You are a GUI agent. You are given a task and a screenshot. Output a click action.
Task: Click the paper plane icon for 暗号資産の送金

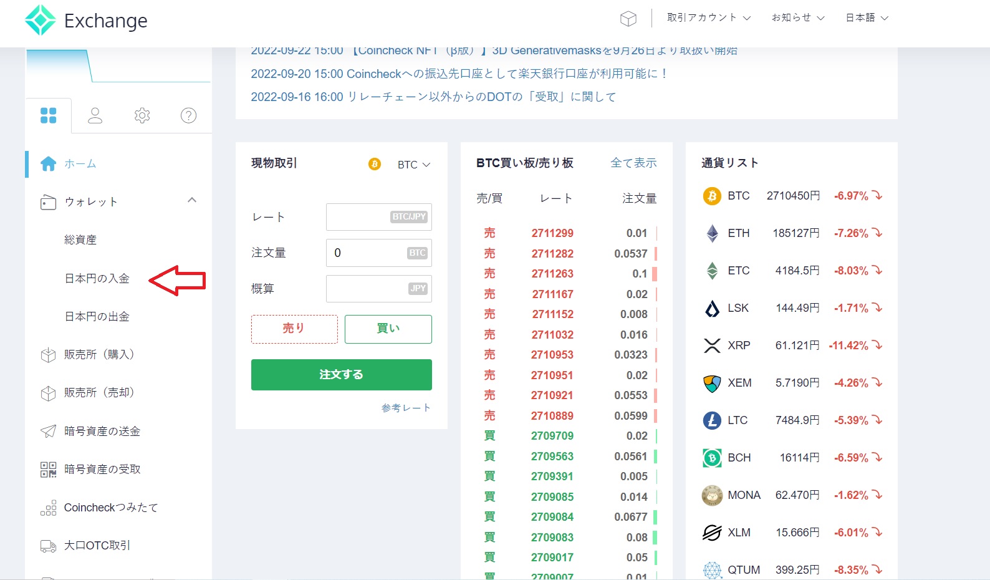click(x=48, y=431)
